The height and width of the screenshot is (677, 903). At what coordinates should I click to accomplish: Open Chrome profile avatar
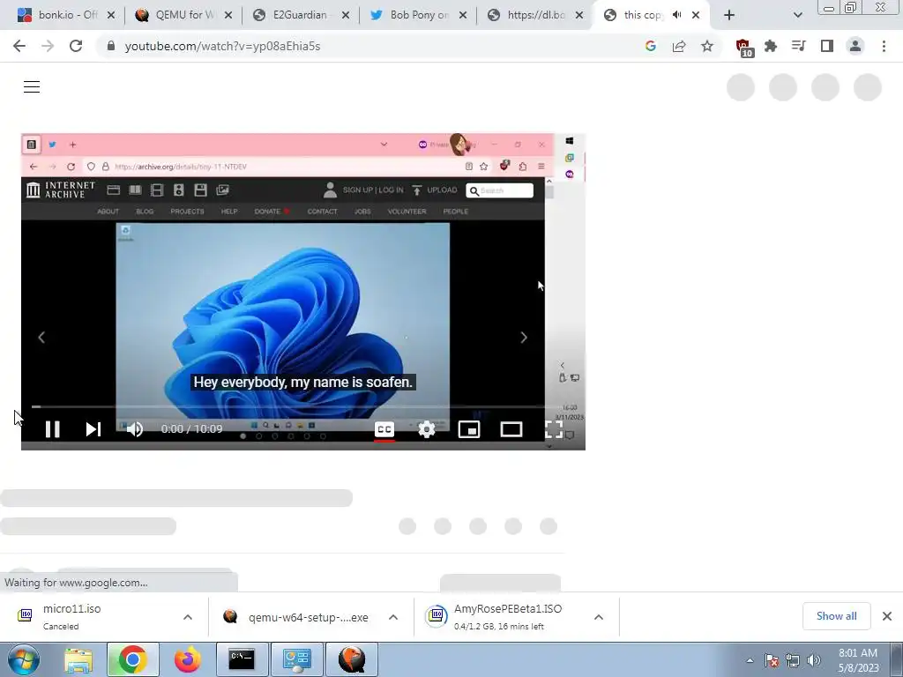pos(855,46)
